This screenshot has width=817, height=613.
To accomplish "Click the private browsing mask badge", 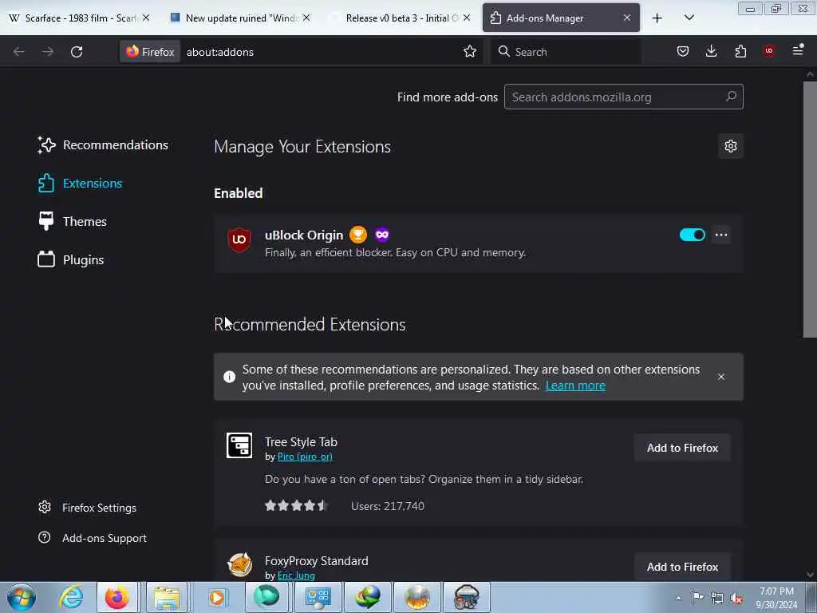I will coord(382,235).
